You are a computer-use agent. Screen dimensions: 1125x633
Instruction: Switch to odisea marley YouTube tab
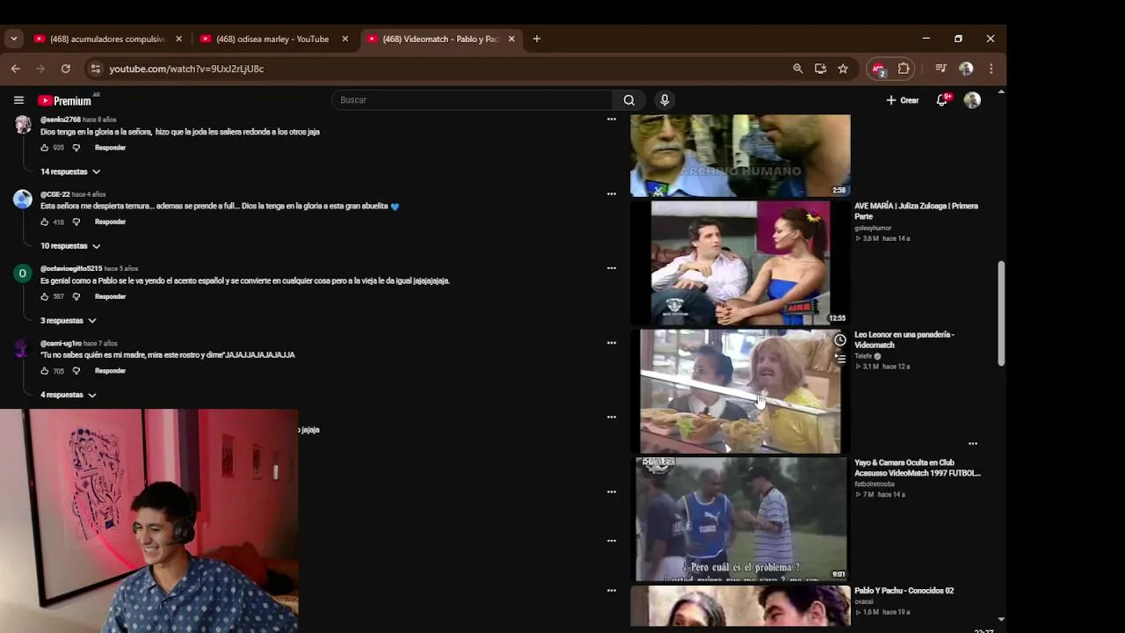pyautogui.click(x=272, y=39)
